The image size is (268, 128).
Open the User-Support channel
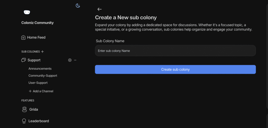click(38, 83)
